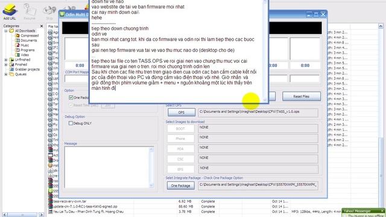The image size is (386, 217).
Task: Expand the Finished tree node
Action: point(6,64)
